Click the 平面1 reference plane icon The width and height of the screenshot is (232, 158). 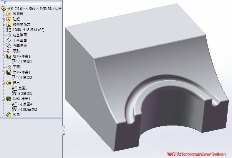click(x=9, y=67)
